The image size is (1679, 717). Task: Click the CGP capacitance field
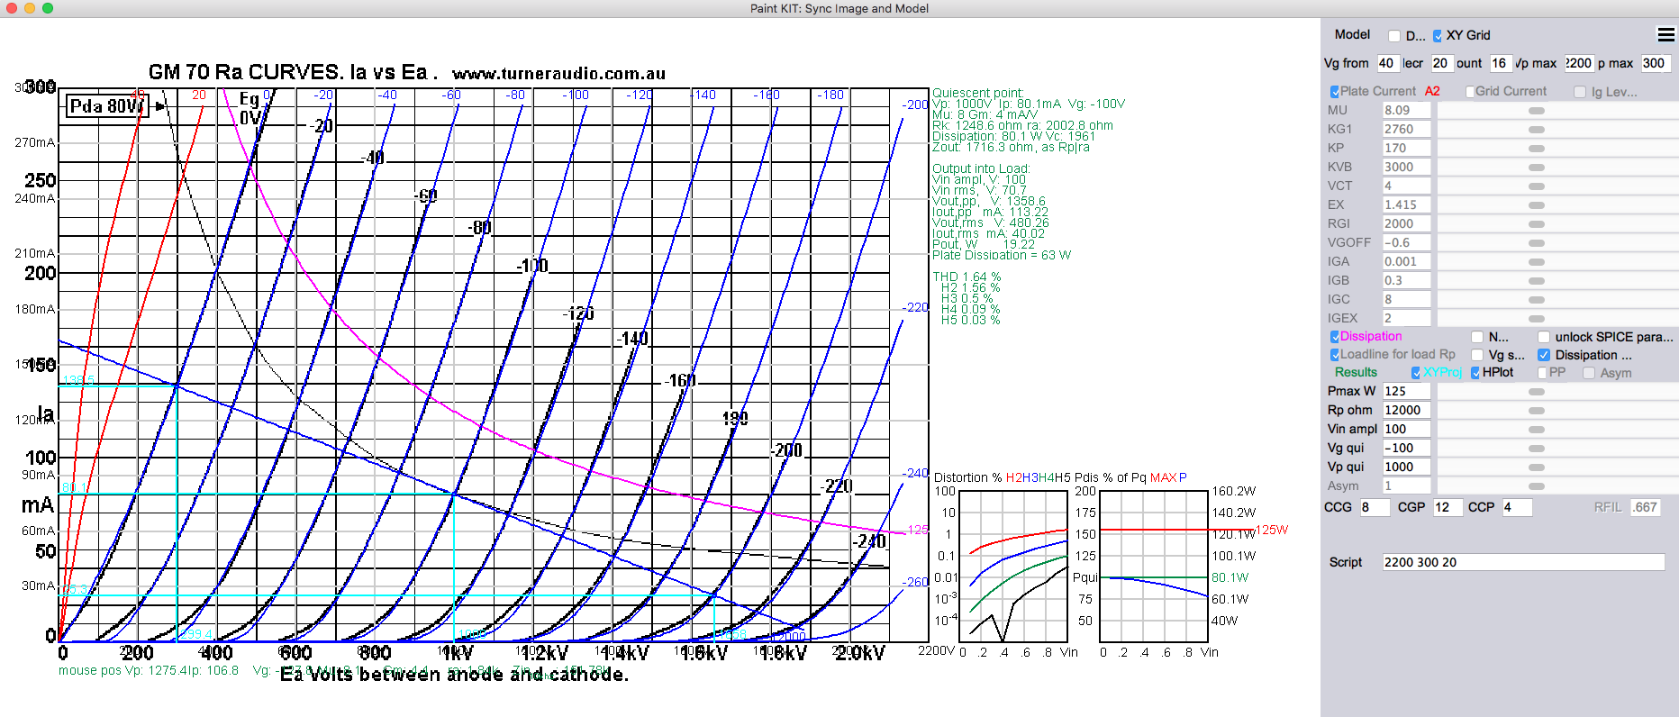pos(1448,508)
